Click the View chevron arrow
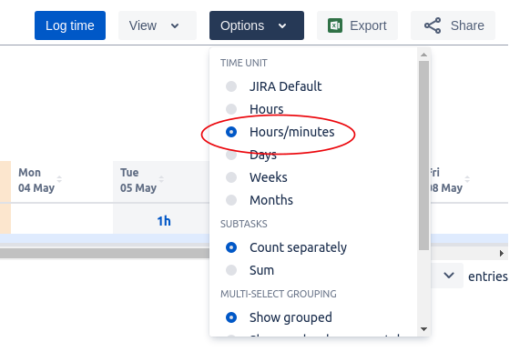This screenshot has height=362, width=530. click(175, 25)
